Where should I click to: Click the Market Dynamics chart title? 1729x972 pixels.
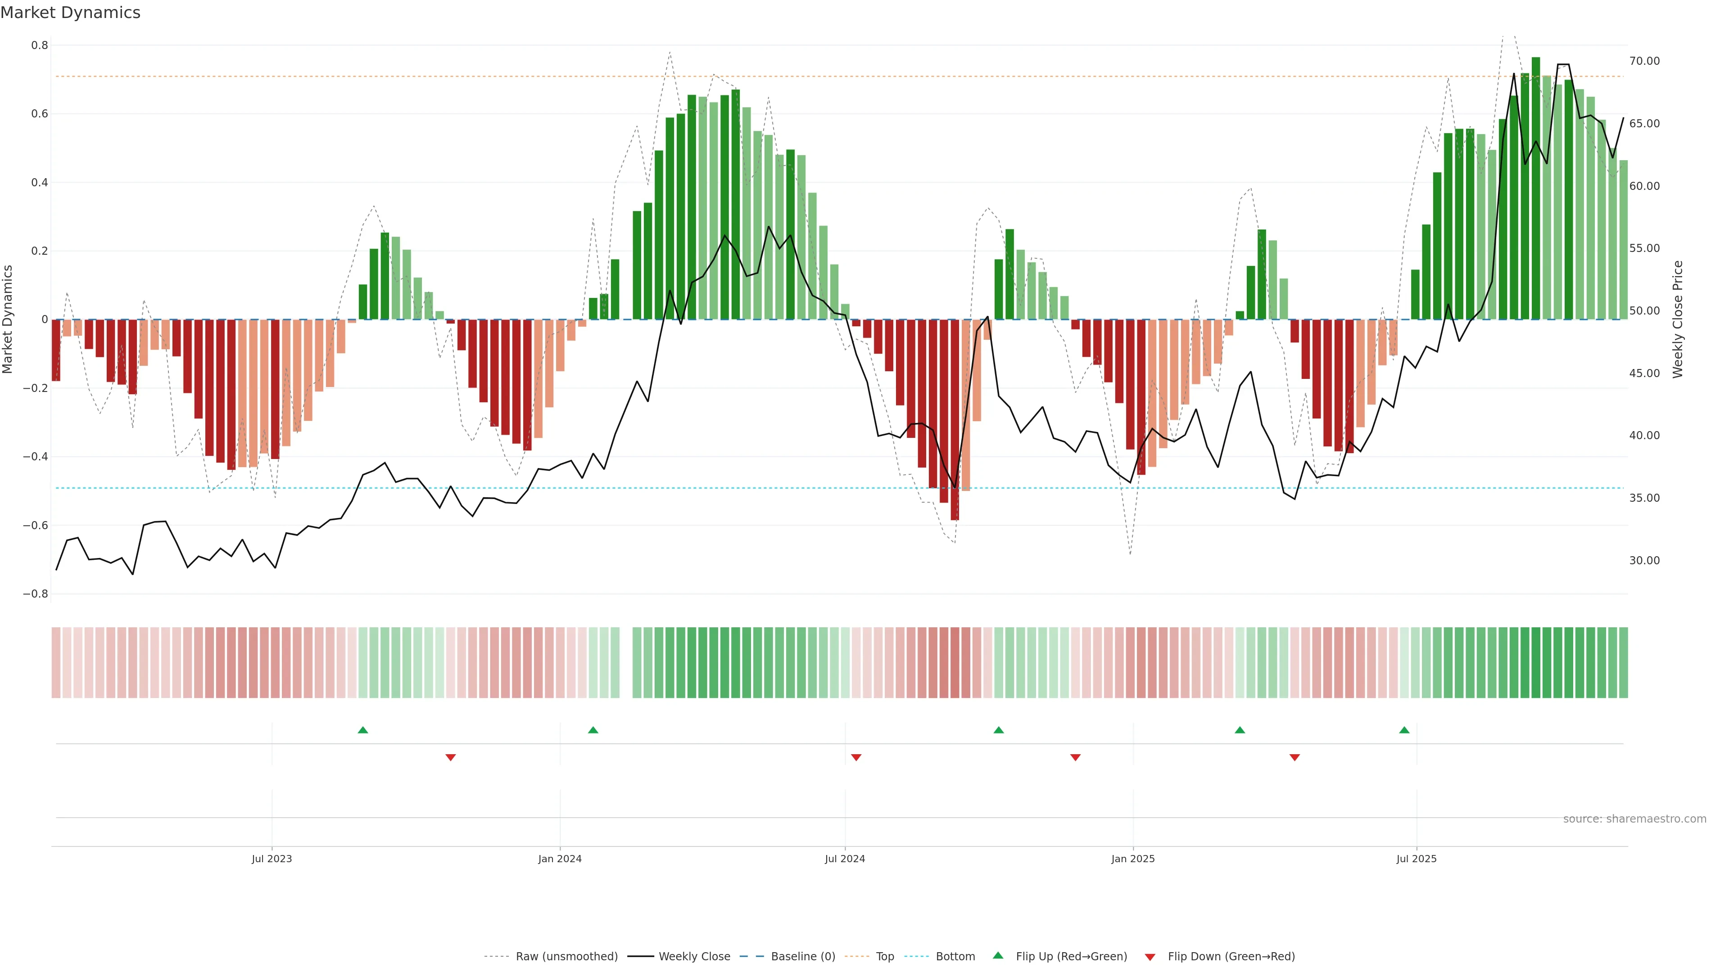tap(71, 13)
